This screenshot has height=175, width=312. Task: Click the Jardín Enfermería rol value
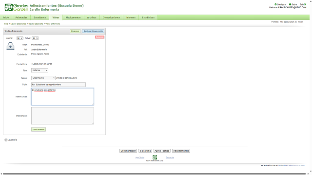39,50
